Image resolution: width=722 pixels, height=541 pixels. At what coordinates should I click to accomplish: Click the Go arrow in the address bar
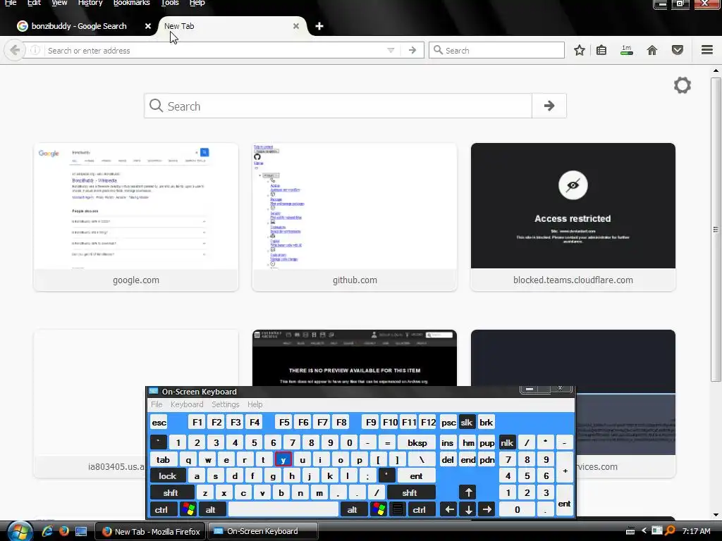412,50
